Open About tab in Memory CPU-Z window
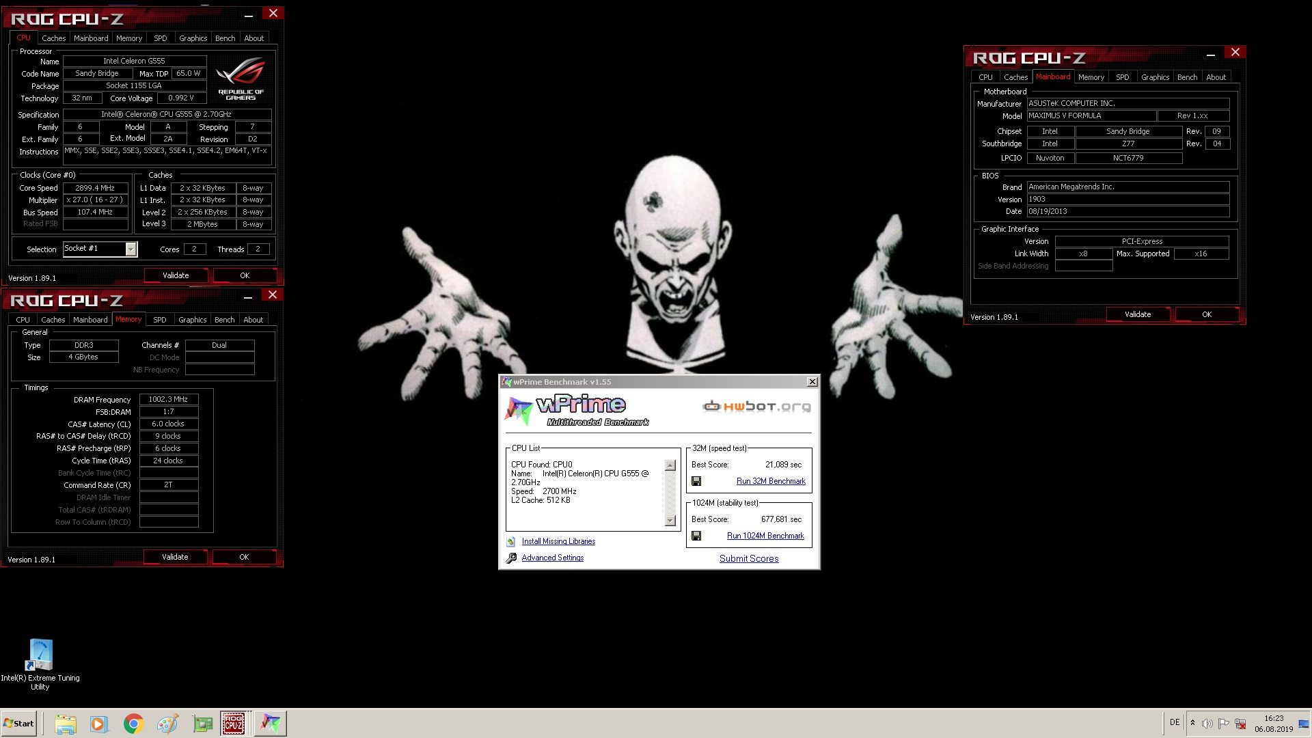Screen dimensions: 1312x738 [x=253, y=320]
